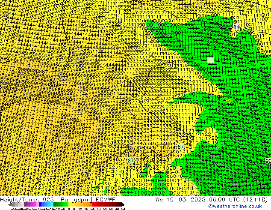This screenshot has width=271, height=210.
Task: Open the weatheronline.co.uk copyright link
Action: click(x=235, y=206)
